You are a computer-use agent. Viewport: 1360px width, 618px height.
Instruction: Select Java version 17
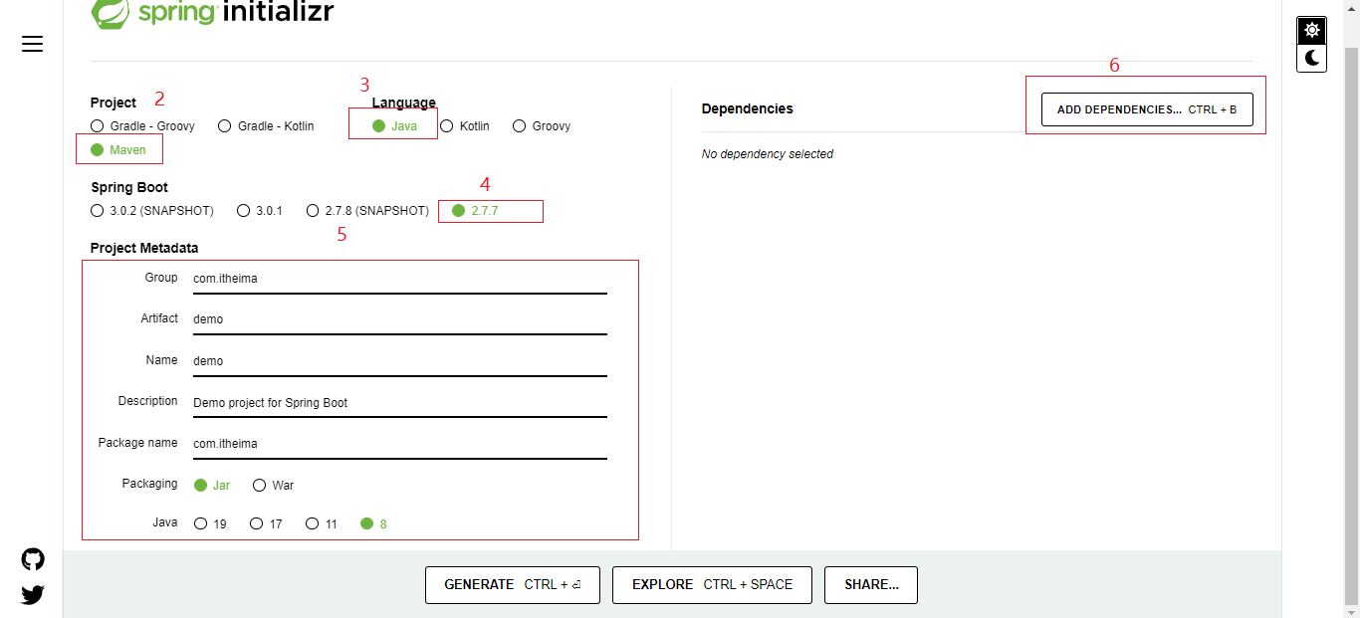coord(257,523)
